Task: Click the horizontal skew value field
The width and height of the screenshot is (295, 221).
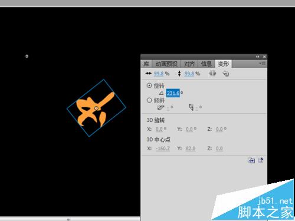Action: (168, 108)
